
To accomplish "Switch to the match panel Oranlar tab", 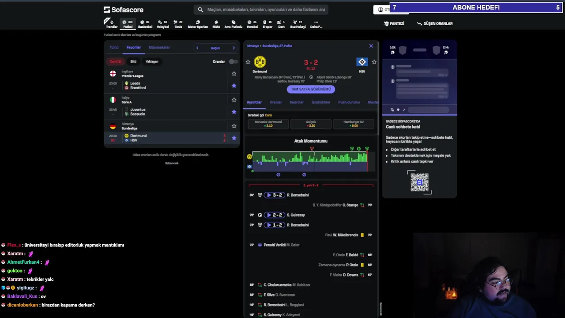I will (275, 102).
